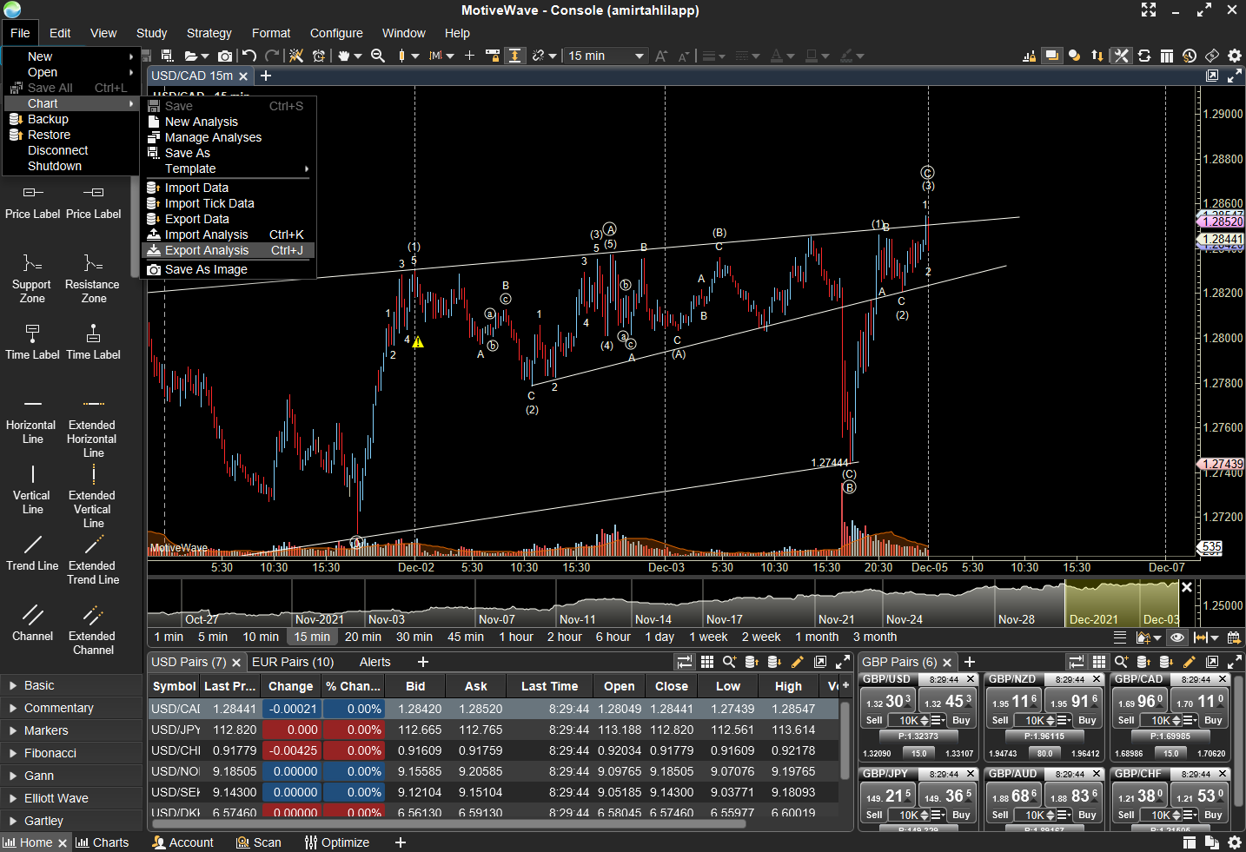Screen dimensions: 1246x852
Task: Toggle the lock price scale icon
Action: [493, 56]
